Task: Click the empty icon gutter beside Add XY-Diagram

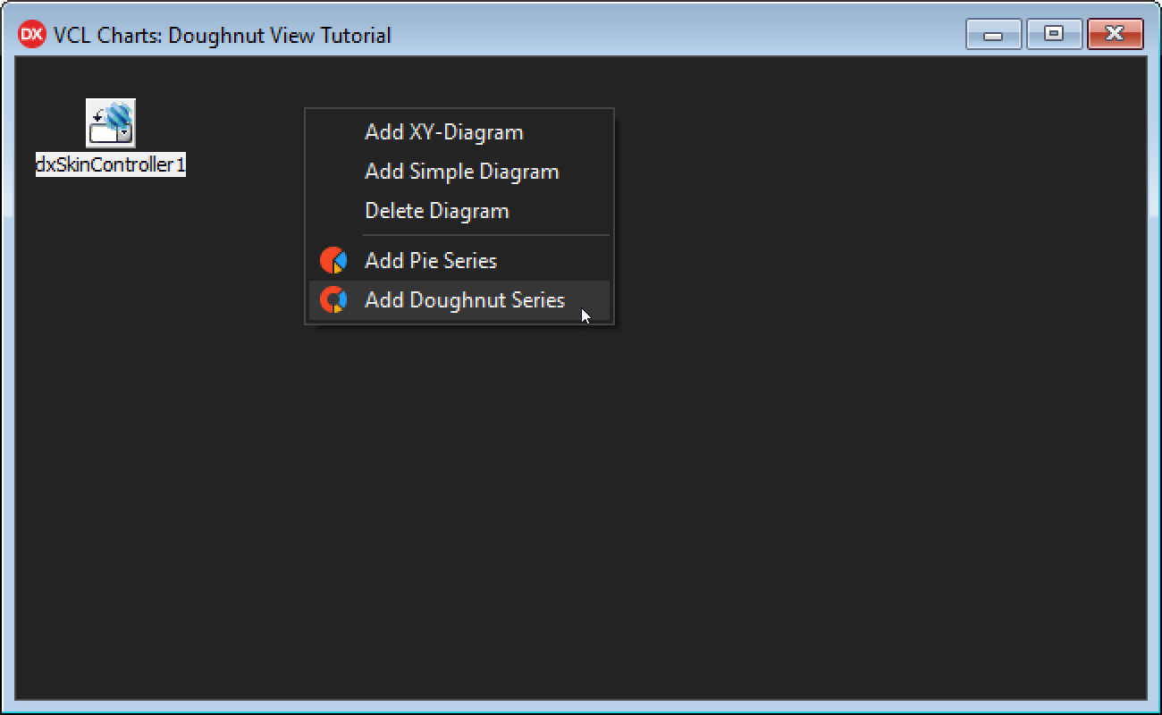Action: coord(333,132)
